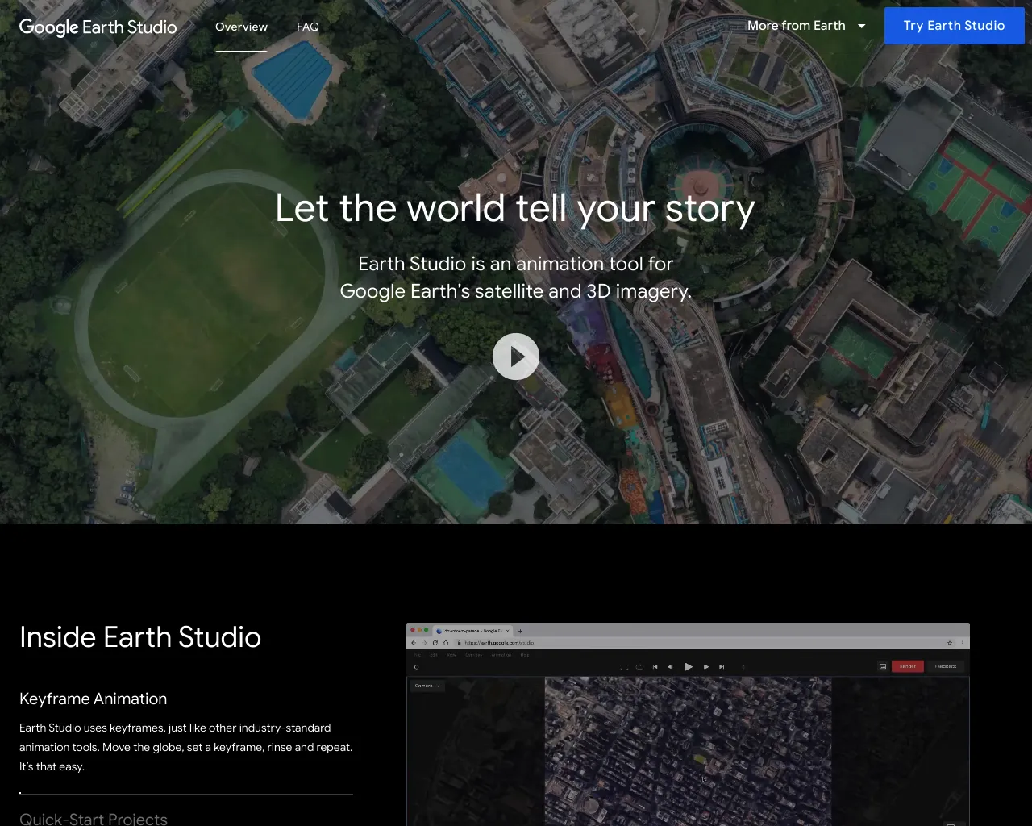Click the Google Earth Studio logo
The width and height of the screenshot is (1032, 826).
pyautogui.click(x=98, y=27)
